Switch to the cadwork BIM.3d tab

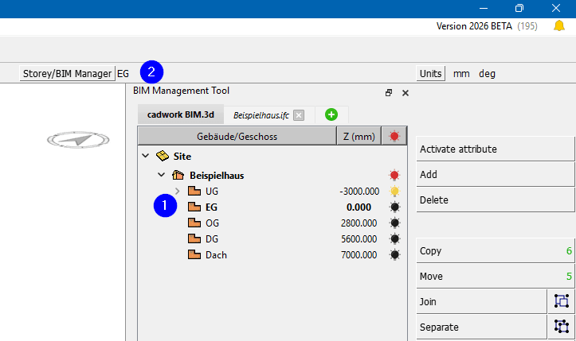pos(180,115)
